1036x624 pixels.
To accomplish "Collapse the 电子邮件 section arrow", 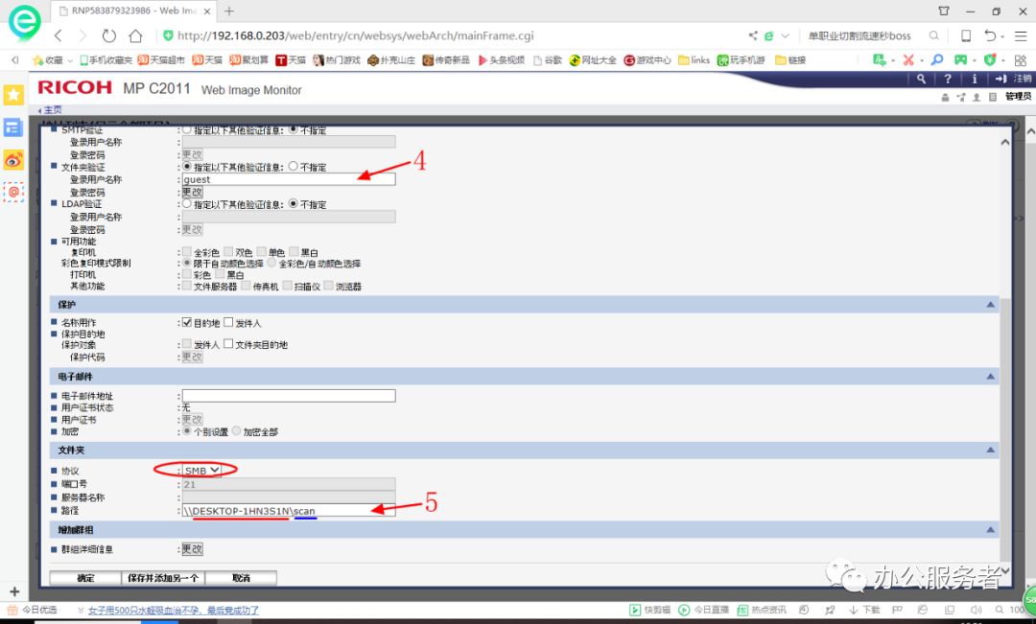I will [x=990, y=377].
